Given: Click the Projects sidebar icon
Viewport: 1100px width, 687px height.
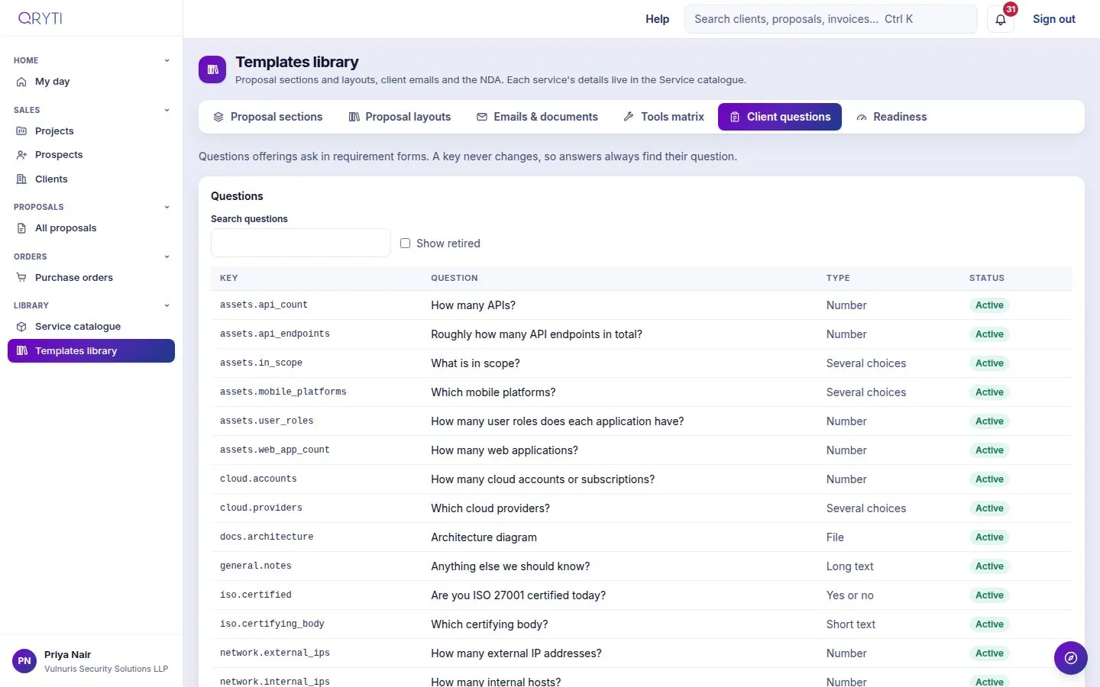Looking at the screenshot, I should point(21,131).
